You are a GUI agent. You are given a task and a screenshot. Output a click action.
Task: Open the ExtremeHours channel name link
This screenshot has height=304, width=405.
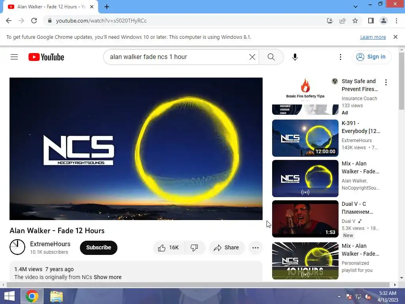(x=50, y=244)
